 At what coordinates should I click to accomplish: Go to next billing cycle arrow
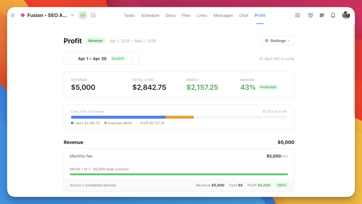(x=132, y=59)
